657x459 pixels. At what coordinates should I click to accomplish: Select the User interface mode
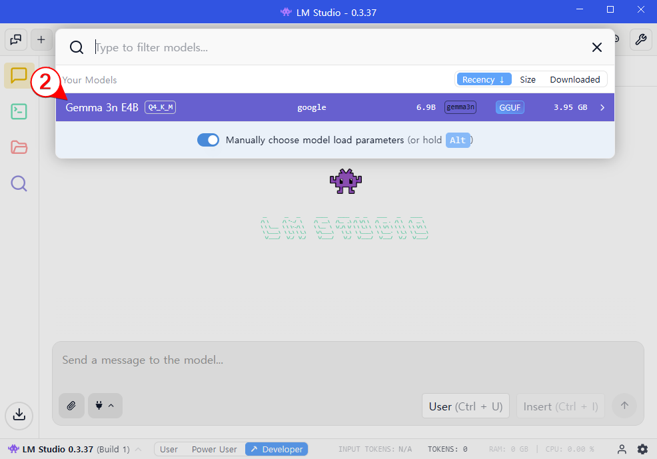tap(169, 449)
